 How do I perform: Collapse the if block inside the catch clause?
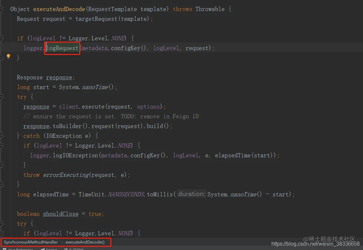coord(1,146)
